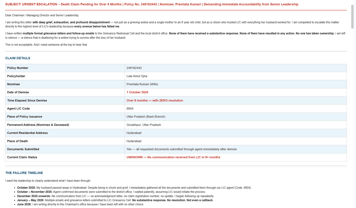
Task: Click the 'CLAIM DETAILS' heading
Action: pyautogui.click(x=18, y=58)
